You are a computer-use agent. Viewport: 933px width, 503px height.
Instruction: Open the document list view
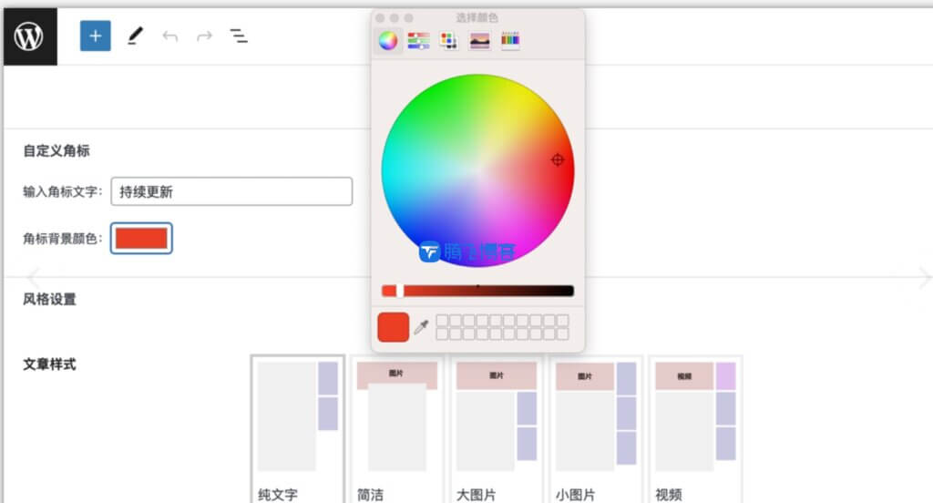[239, 36]
